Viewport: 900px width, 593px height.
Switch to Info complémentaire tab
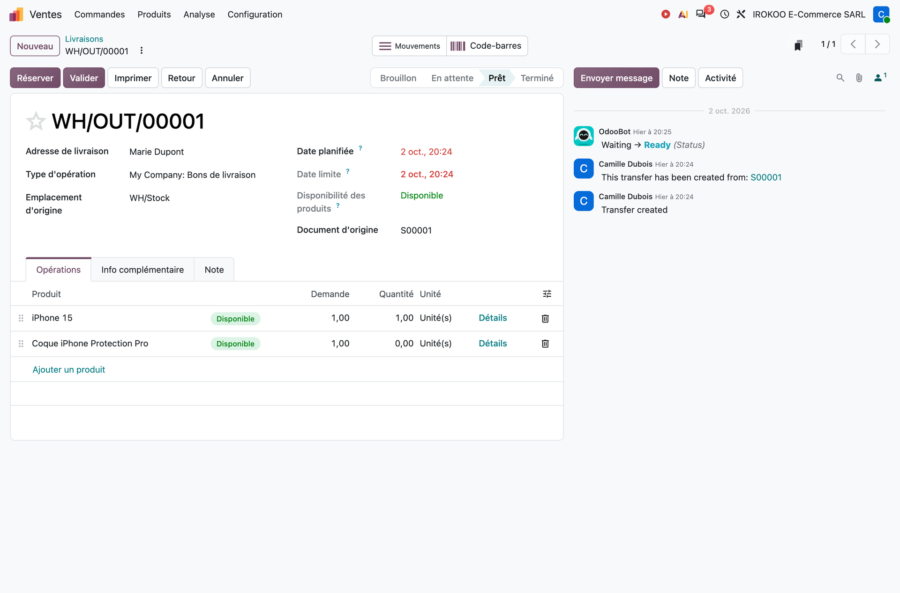[x=142, y=270]
